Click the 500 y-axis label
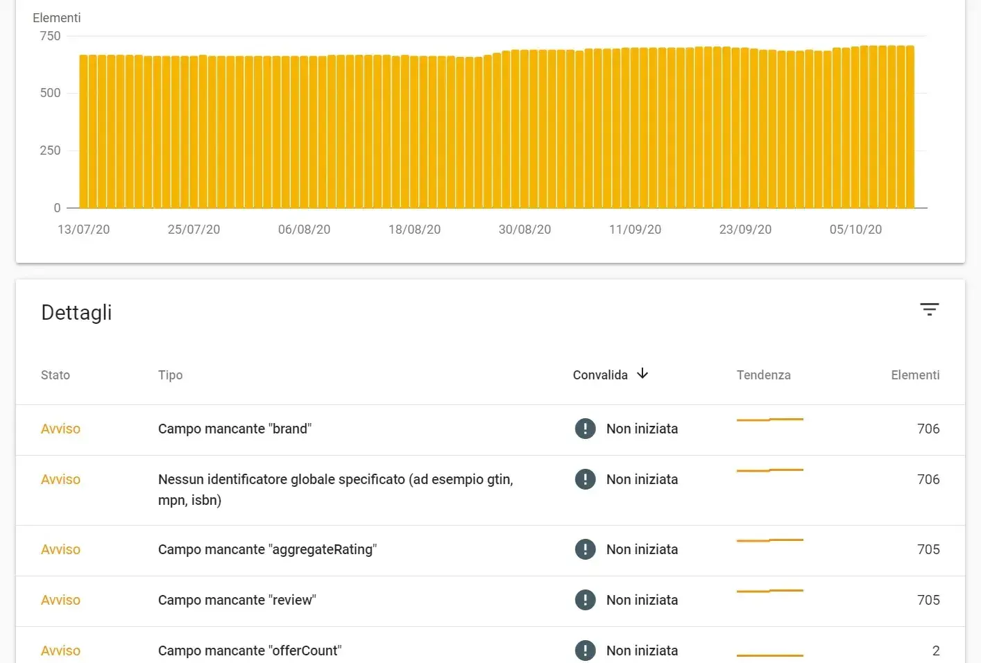This screenshot has width=981, height=663. coord(50,93)
